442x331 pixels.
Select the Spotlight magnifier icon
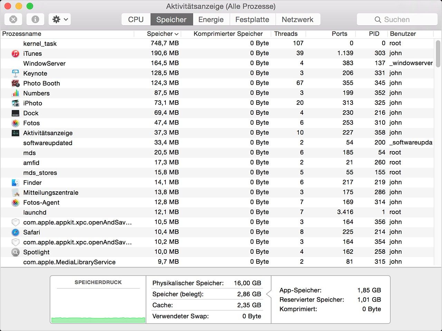[x=15, y=252]
